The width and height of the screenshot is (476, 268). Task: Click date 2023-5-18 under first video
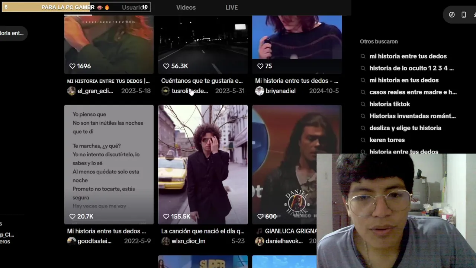136,91
